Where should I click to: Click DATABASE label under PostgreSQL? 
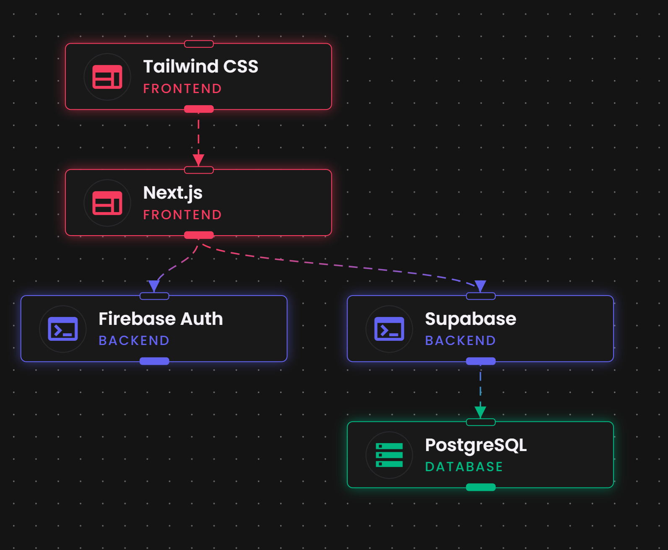pos(464,467)
